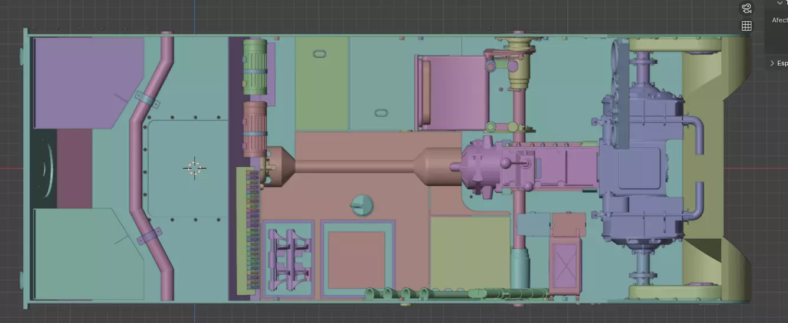The height and width of the screenshot is (323, 788).
Task: Collapse the sidebar panel with the top chevron
Action: [x=780, y=3]
